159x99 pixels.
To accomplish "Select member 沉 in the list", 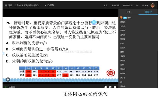I will coord(121,82).
